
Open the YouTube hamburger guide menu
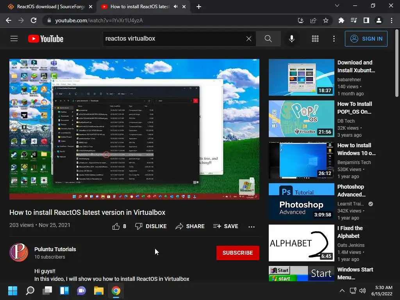pos(14,39)
